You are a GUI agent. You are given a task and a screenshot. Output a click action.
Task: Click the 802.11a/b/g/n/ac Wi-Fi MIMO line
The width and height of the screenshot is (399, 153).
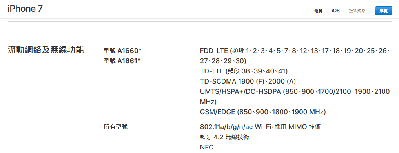click(261, 127)
